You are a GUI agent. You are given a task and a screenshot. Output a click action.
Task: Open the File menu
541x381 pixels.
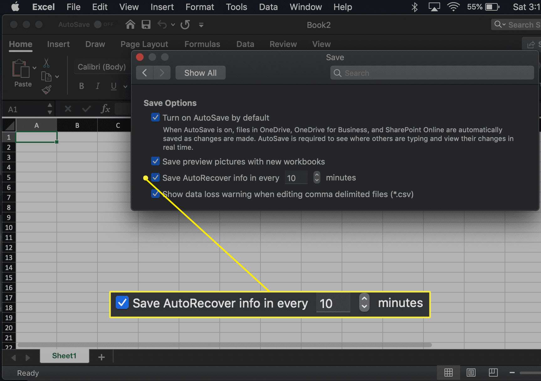coord(73,7)
